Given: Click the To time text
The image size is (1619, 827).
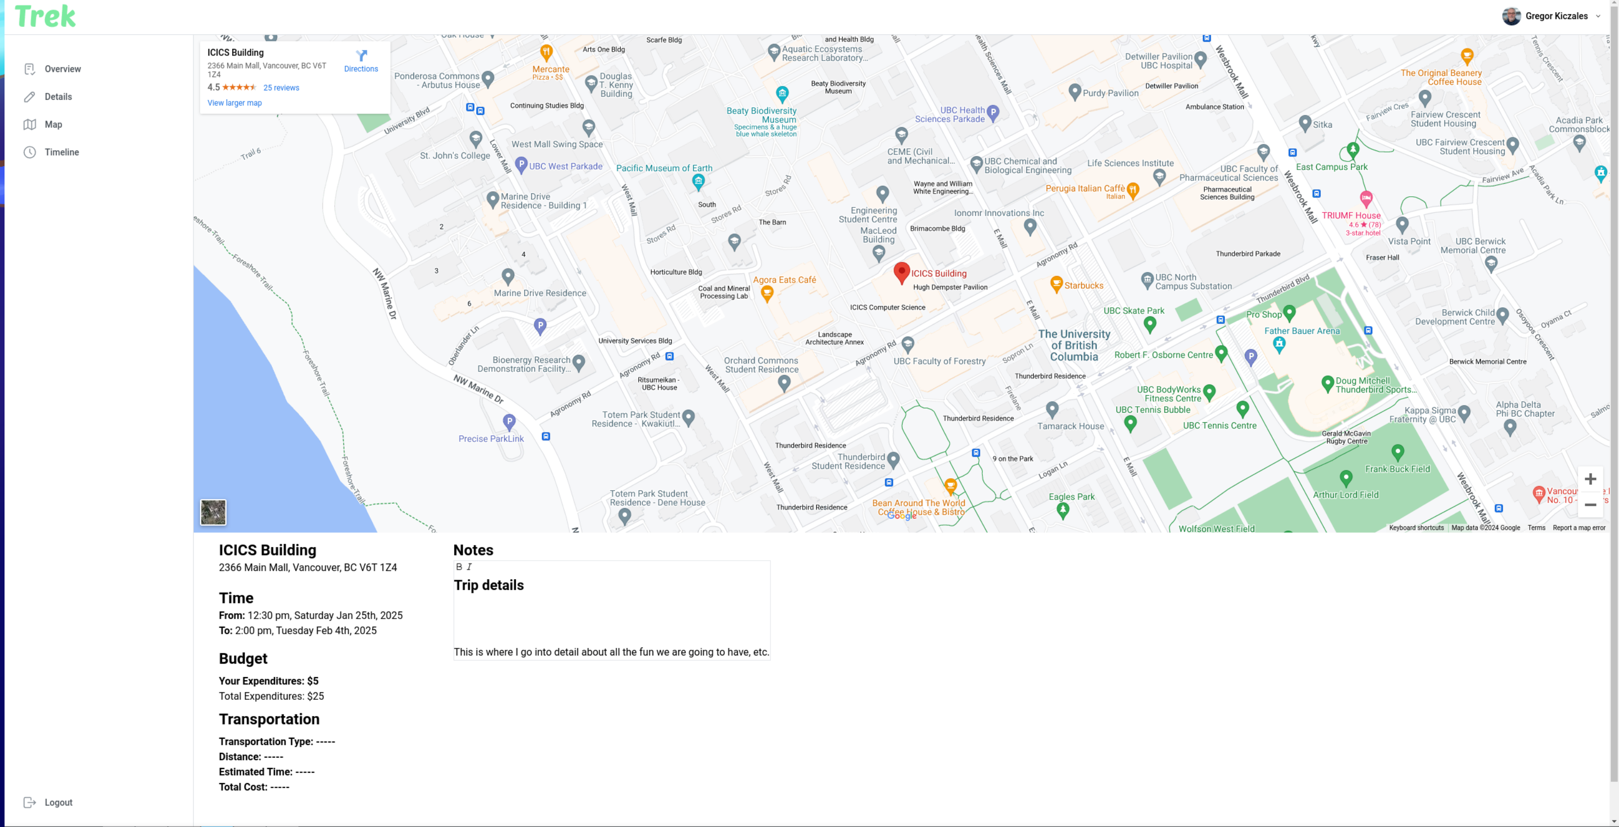Looking at the screenshot, I should pyautogui.click(x=298, y=631).
